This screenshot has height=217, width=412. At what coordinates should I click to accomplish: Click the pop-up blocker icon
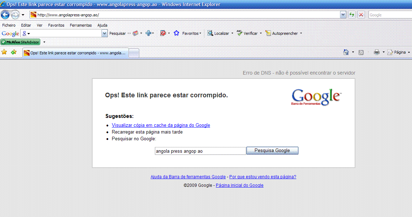[163, 33]
